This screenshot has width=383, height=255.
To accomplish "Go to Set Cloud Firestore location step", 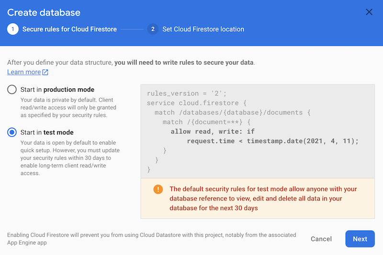I will click(203, 29).
